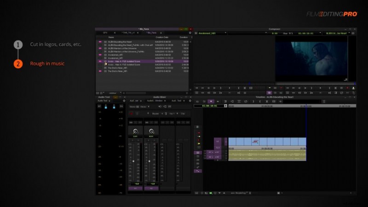This screenshot has width=368, height=207.
Task: Toggle the A1 source track selector
Action: pos(210,152)
